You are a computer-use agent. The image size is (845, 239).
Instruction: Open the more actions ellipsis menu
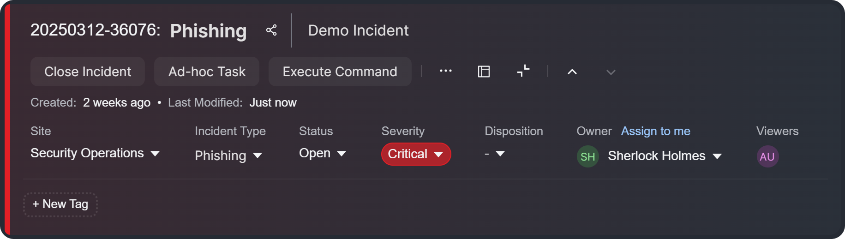point(445,71)
